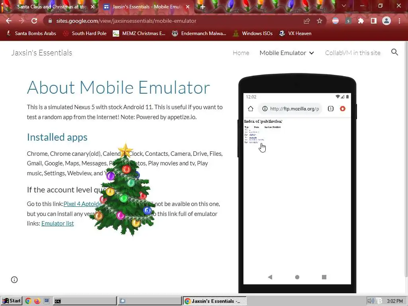Screen dimensions: 408x306
Task: Open the page share icon in address bar
Action: pos(307,21)
